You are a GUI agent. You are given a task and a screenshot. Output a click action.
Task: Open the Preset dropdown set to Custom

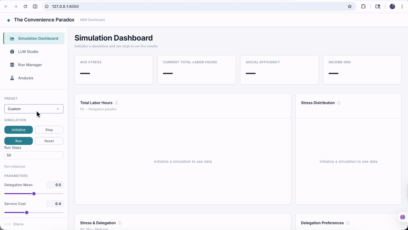[x=34, y=109]
